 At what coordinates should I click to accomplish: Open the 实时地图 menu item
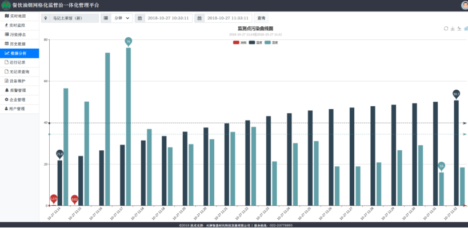[19, 16]
